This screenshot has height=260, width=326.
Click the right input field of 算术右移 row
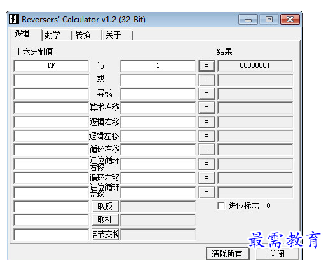point(158,107)
